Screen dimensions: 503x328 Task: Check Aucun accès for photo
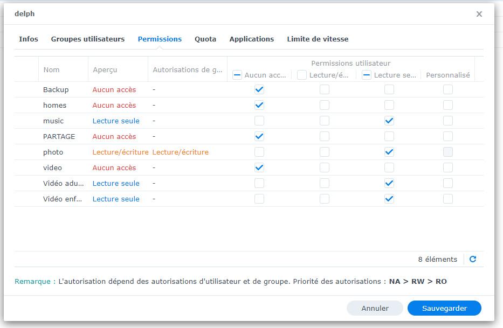259,152
